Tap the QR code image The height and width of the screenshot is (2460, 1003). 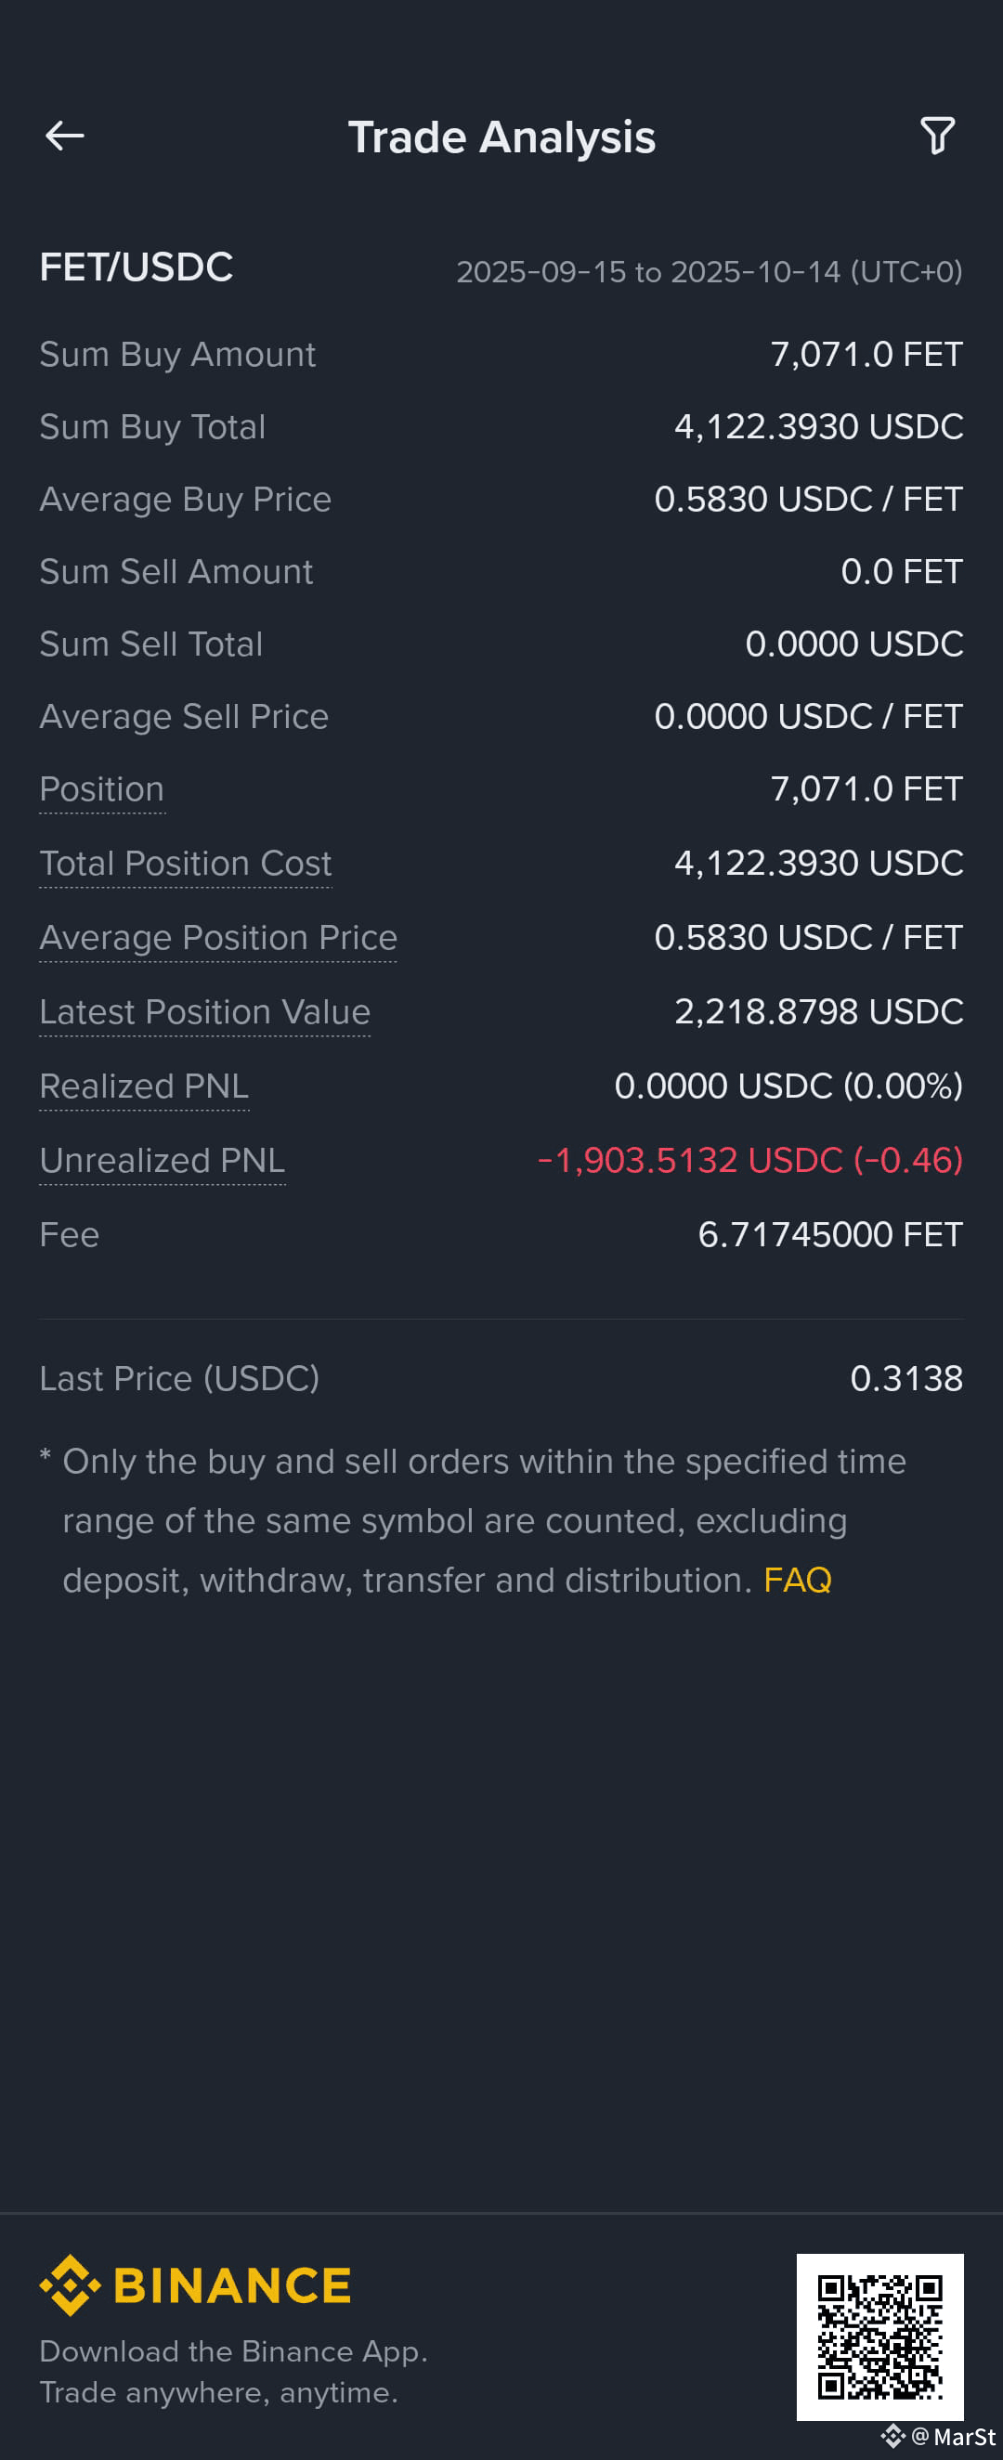point(879,2336)
